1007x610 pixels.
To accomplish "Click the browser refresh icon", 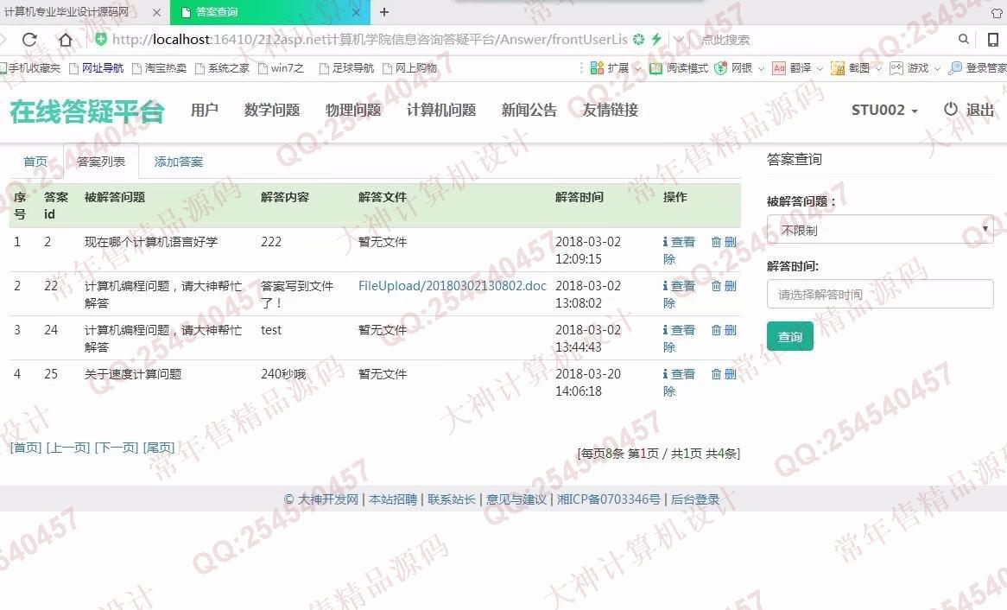I will (x=29, y=40).
